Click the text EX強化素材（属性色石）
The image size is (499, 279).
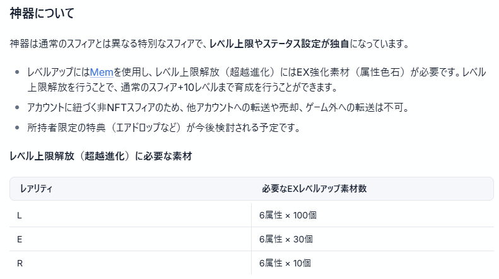click(352, 73)
